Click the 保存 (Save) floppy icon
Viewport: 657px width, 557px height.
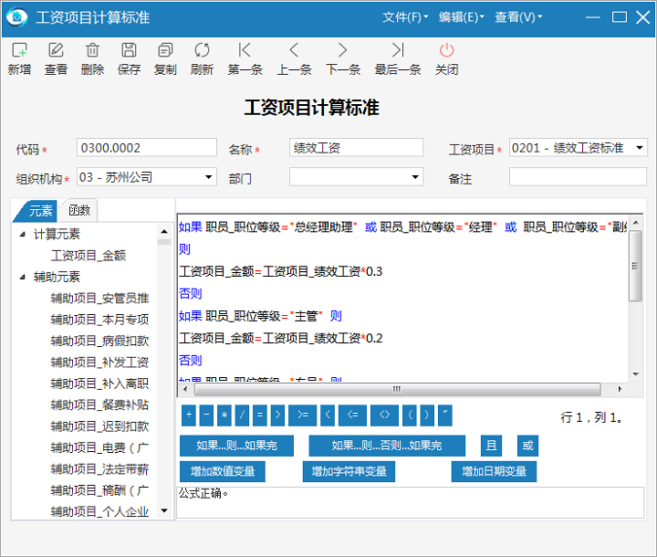pos(129,50)
